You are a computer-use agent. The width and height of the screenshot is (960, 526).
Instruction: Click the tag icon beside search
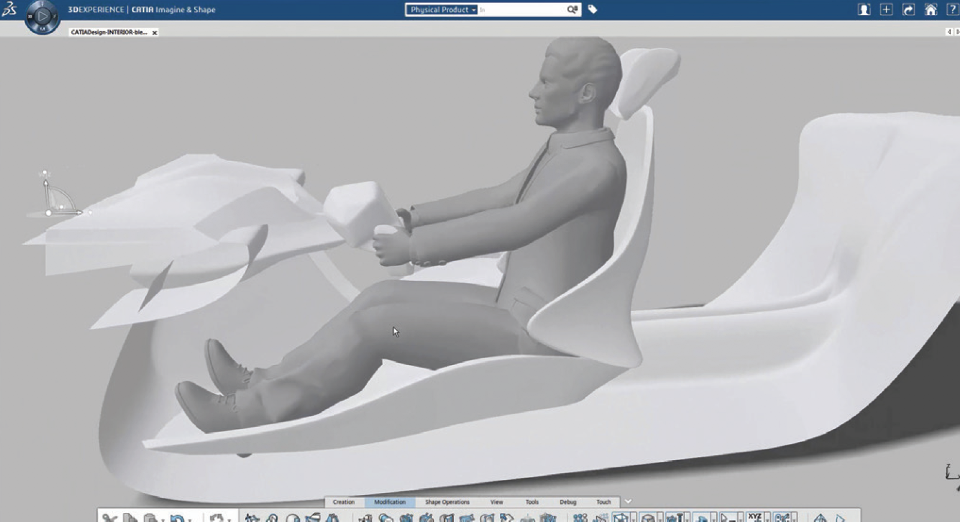[x=593, y=10]
